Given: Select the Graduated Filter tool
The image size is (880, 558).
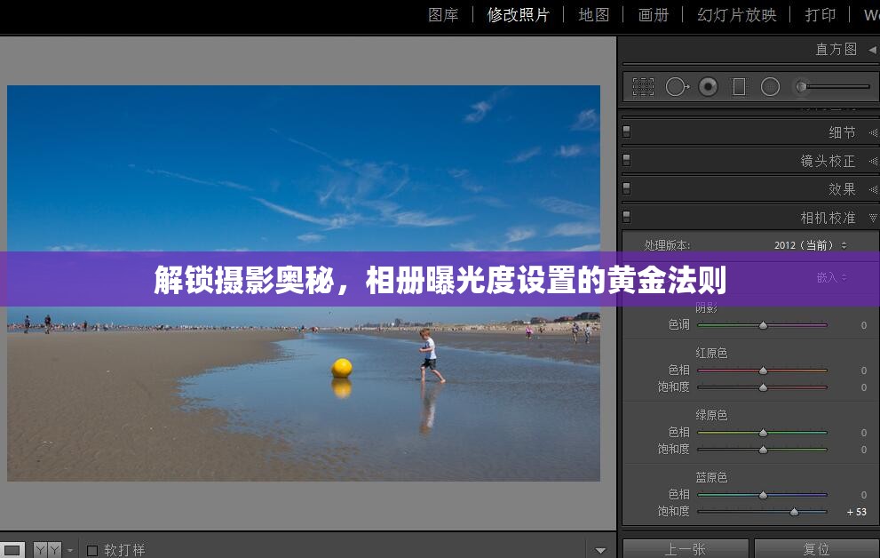Looking at the screenshot, I should (739, 87).
